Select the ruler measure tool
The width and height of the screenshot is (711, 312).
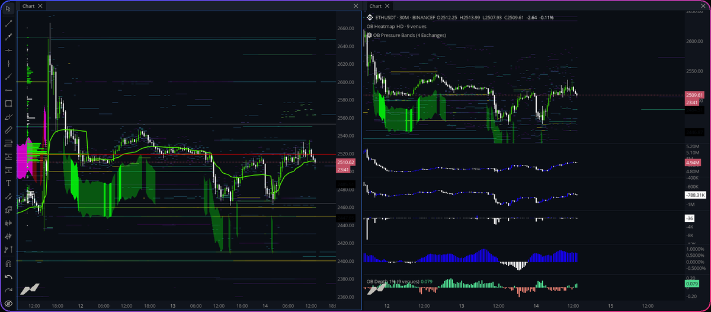tap(8, 129)
